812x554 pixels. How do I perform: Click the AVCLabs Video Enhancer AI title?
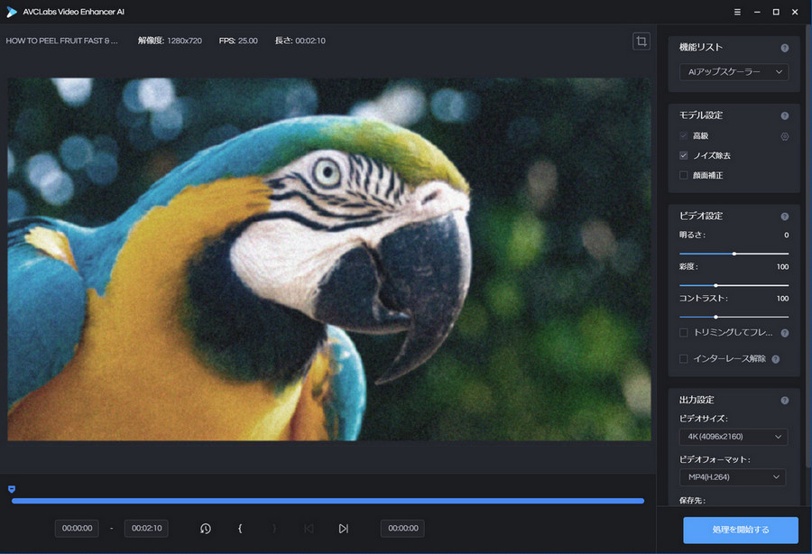(74, 12)
